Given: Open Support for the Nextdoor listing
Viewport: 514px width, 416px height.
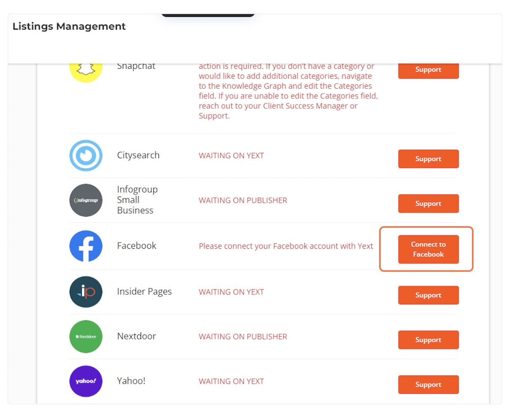Looking at the screenshot, I should pyautogui.click(x=428, y=340).
